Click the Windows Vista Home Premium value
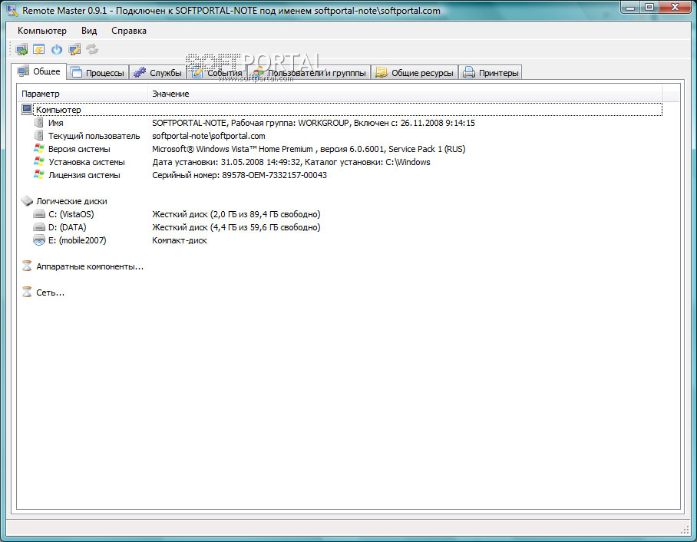 click(x=309, y=149)
